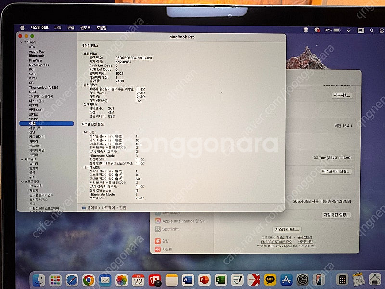Switch input source with 한 icon
Image resolution: width=385 pixels, height=289 pixels.
coord(360,30)
